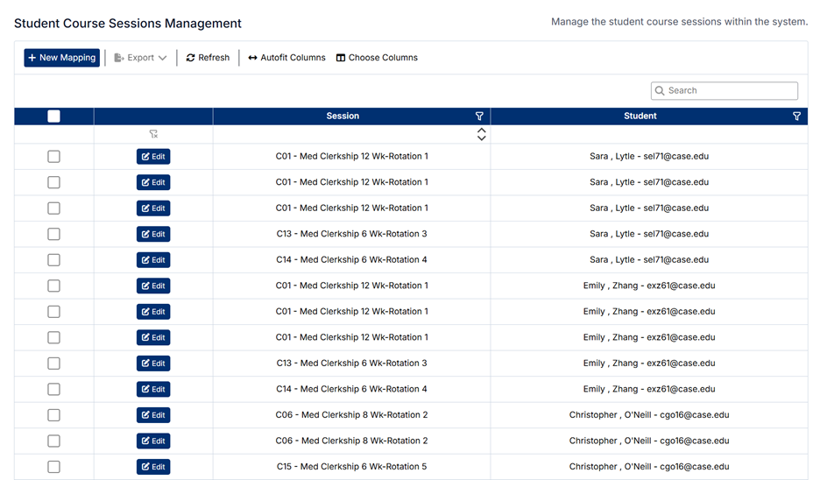Click the Refresh icon in toolbar
Image resolution: width=820 pixels, height=480 pixels.
click(191, 58)
